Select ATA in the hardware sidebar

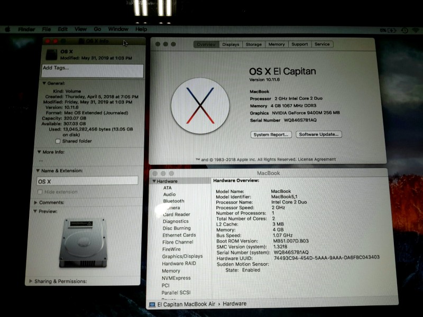(x=167, y=188)
